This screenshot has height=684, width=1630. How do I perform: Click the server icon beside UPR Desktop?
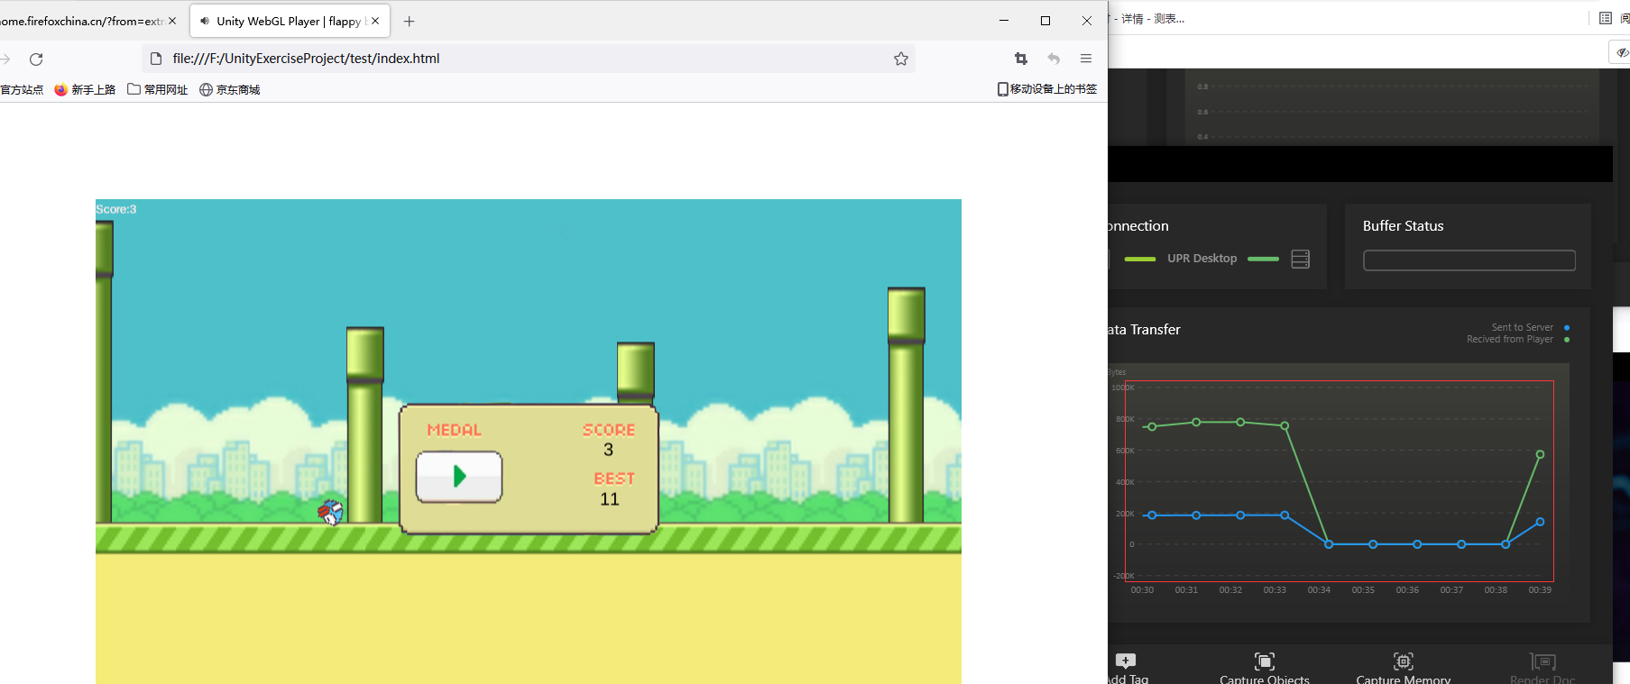(1300, 259)
